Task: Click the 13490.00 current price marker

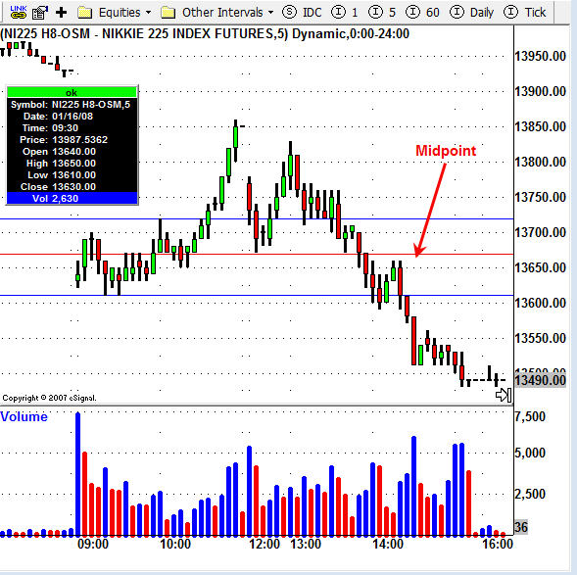Action: tap(540, 380)
